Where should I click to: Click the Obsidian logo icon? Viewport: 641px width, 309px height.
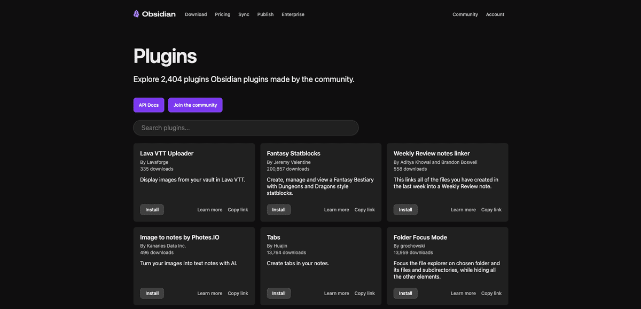(x=137, y=14)
